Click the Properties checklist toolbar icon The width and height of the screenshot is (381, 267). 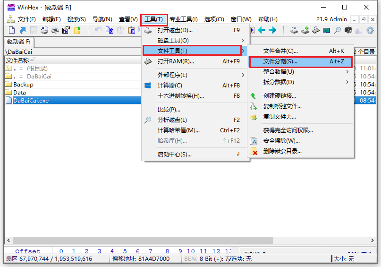[66, 30]
